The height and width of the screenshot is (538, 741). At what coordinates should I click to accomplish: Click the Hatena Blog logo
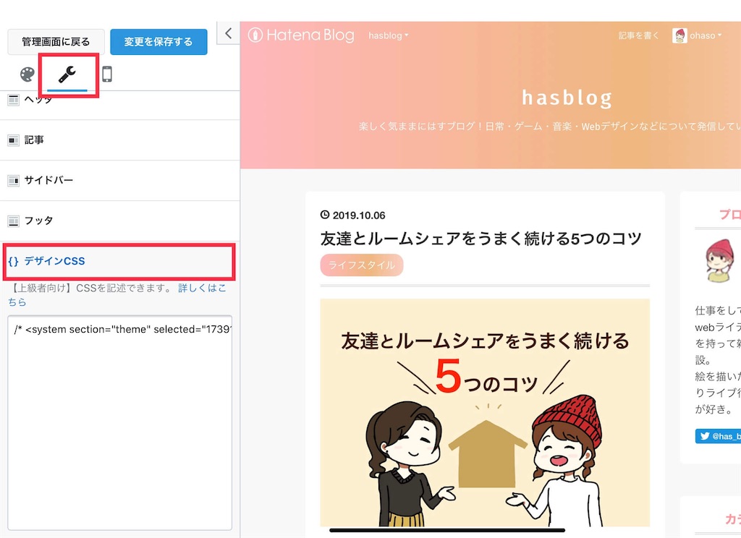(x=301, y=35)
